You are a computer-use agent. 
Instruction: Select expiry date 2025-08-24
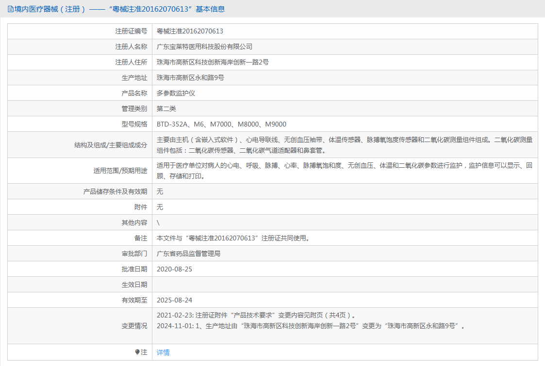(175, 301)
